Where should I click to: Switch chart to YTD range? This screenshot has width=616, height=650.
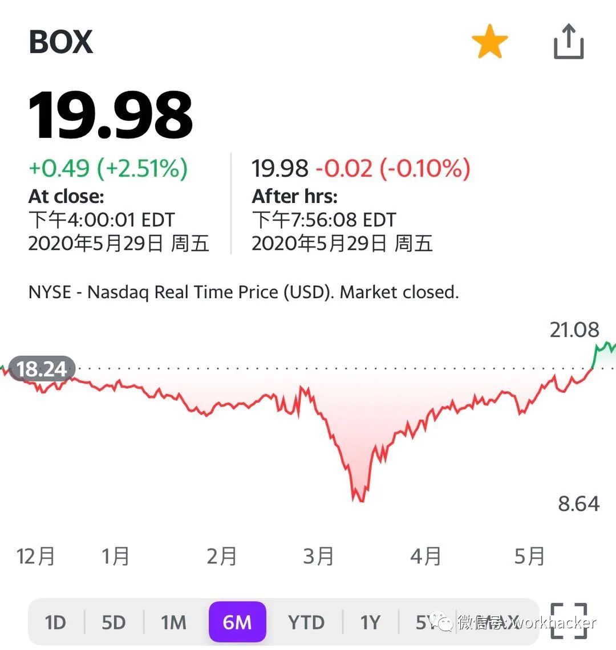pos(306,622)
